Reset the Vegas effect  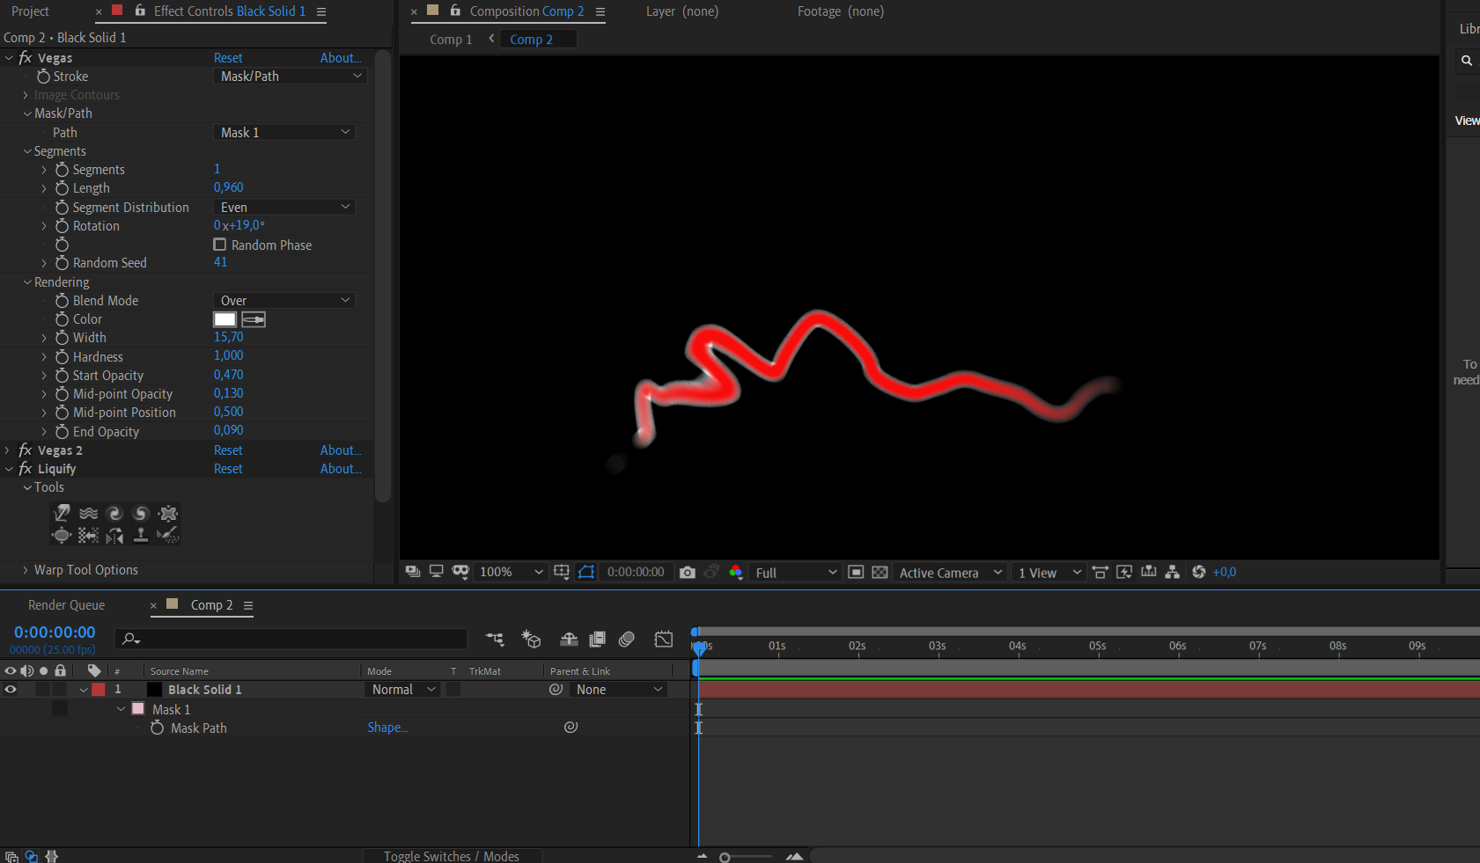(228, 58)
